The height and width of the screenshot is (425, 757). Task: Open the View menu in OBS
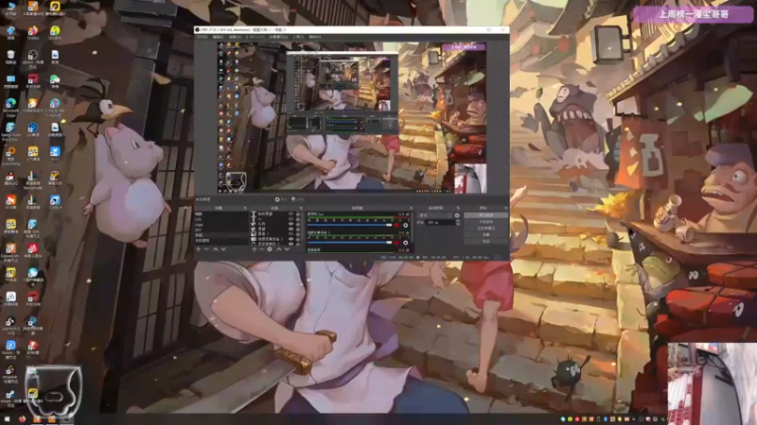tap(235, 37)
